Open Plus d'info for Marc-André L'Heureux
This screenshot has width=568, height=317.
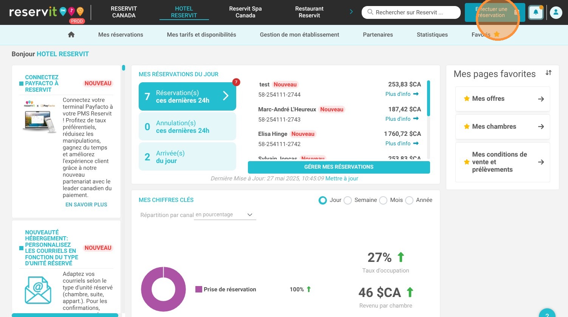[402, 119]
